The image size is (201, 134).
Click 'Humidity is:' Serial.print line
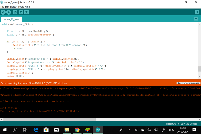pos(43,59)
